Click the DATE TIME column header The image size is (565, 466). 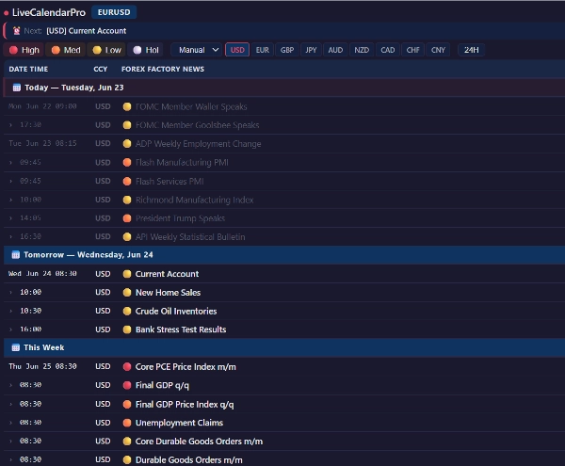(28, 69)
